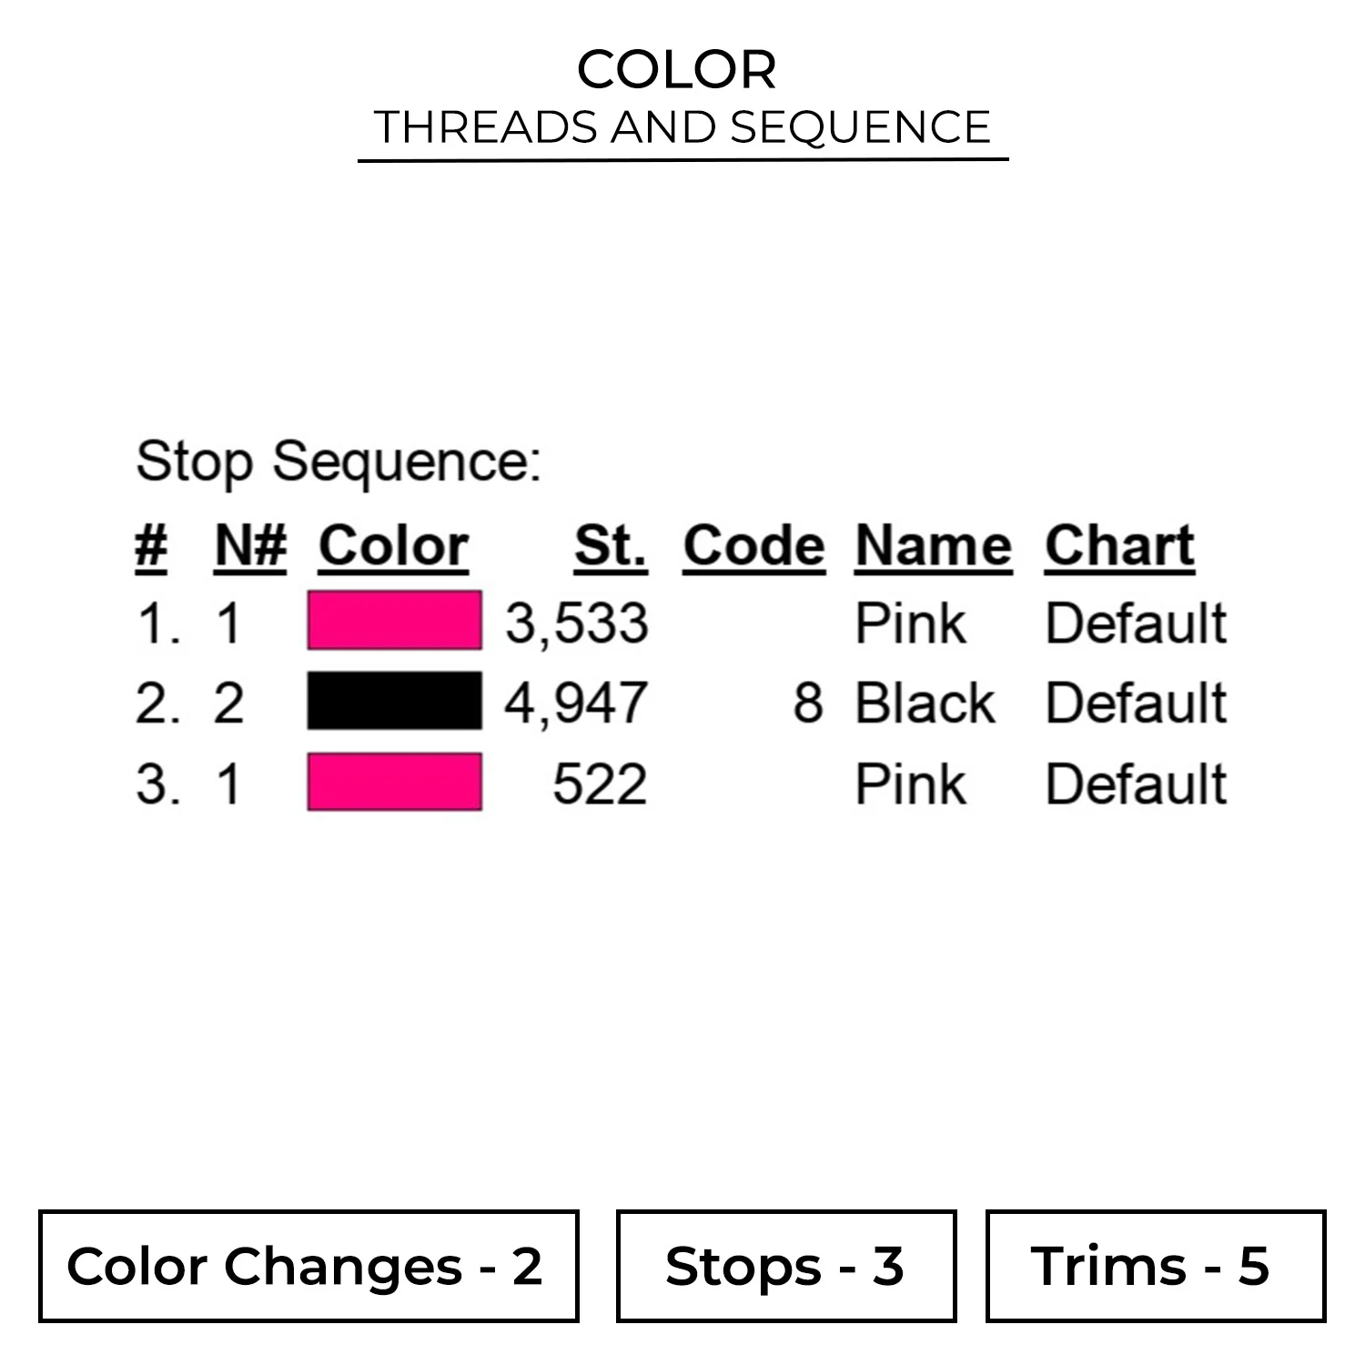The height and width of the screenshot is (1365, 1365).
Task: Click the Black thread name
Action: (925, 703)
